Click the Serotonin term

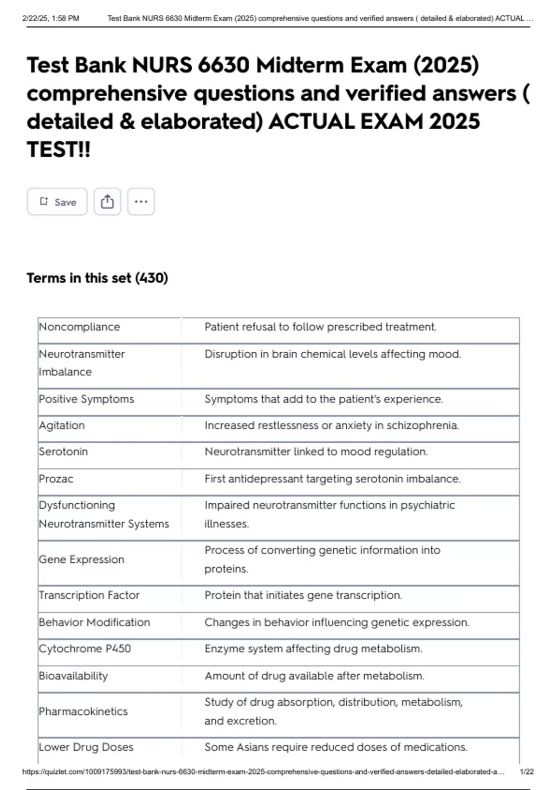(x=63, y=452)
